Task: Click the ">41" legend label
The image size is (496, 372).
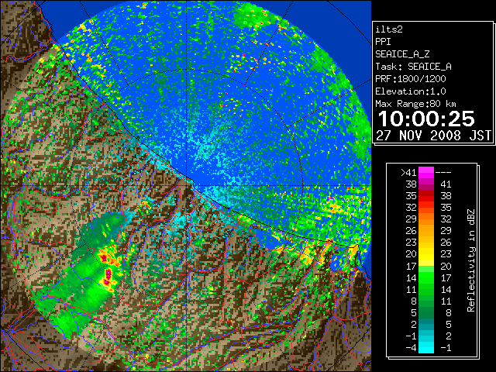Action: pos(408,173)
